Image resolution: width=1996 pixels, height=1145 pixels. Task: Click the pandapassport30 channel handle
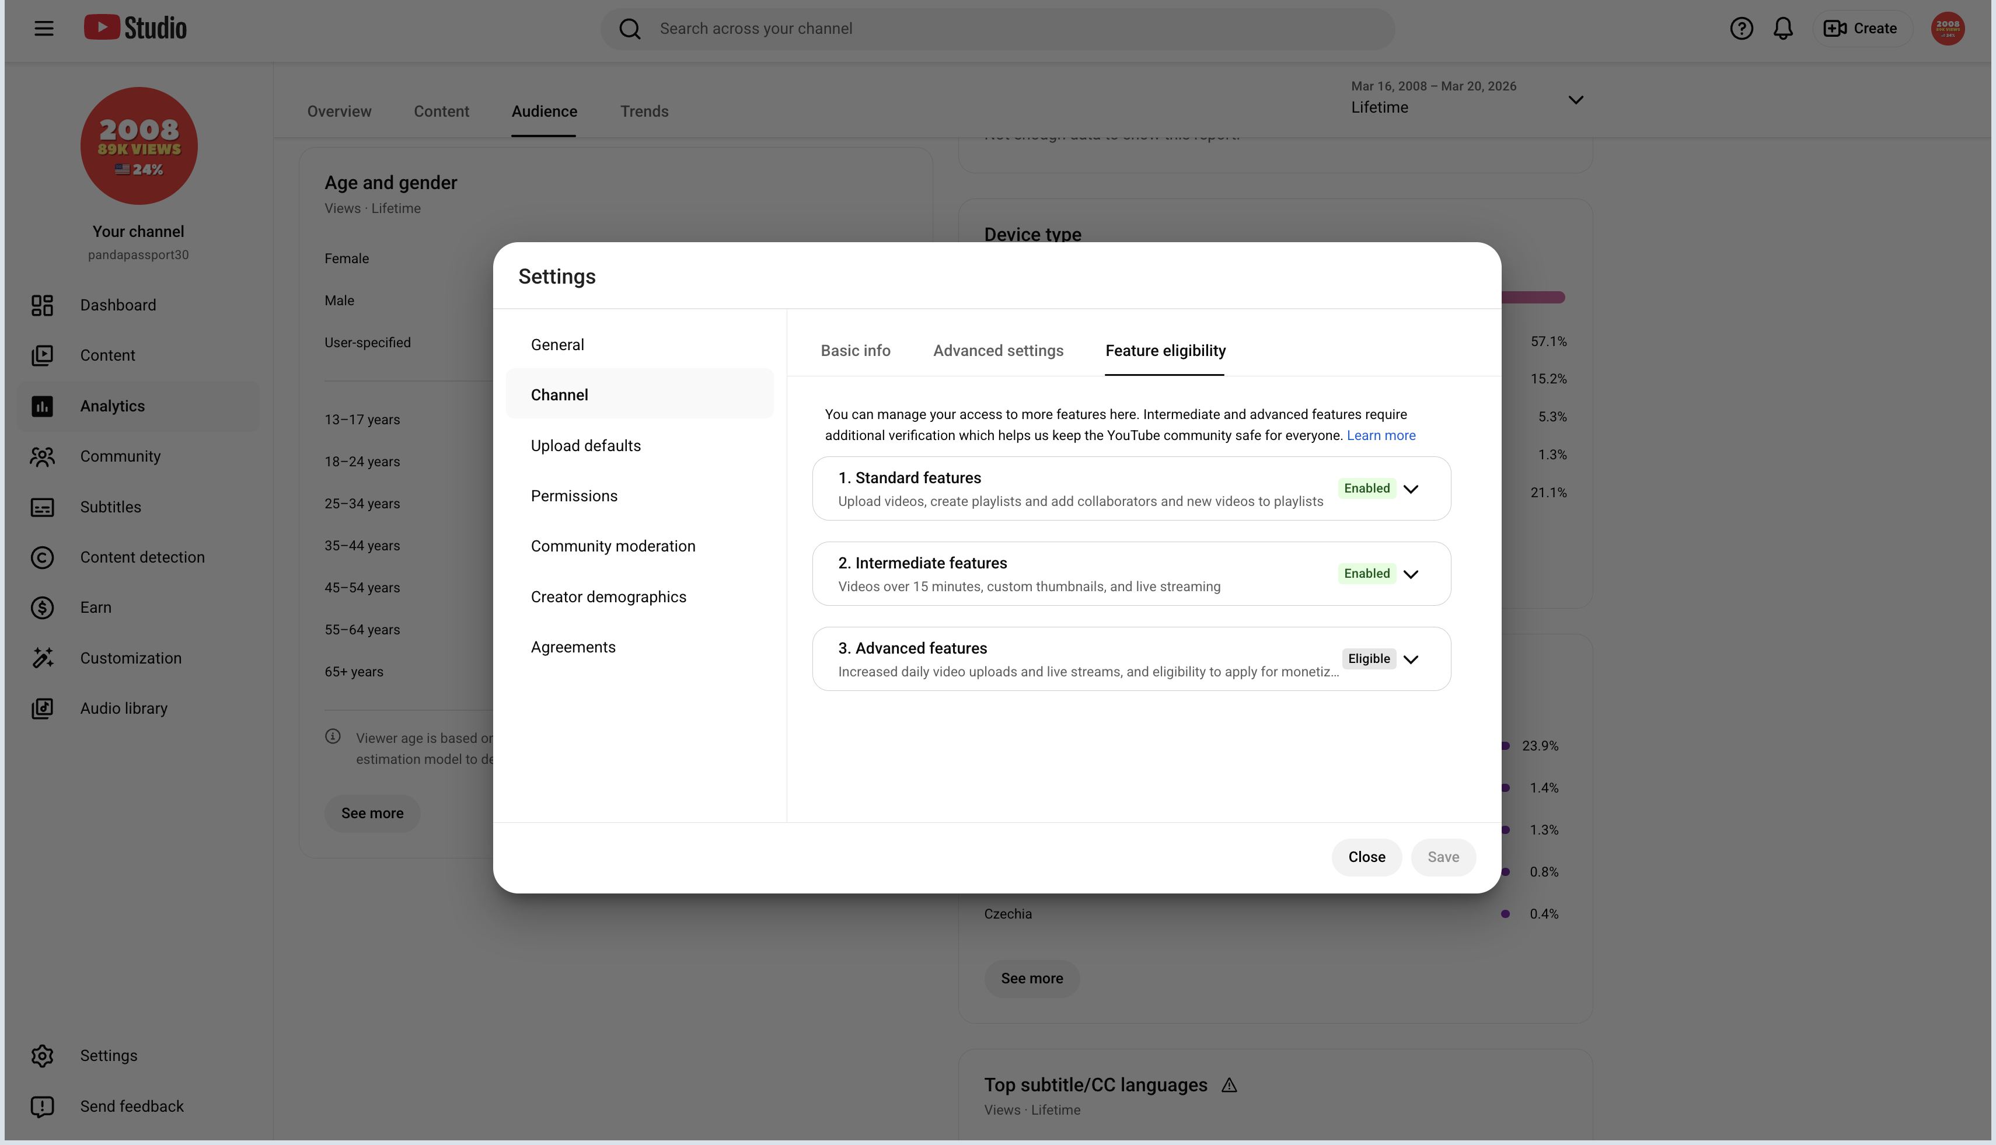tap(138, 255)
